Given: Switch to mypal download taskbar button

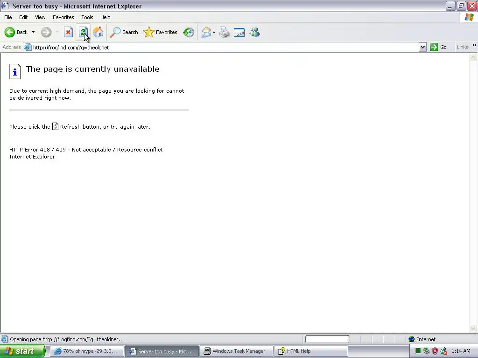Looking at the screenshot, I should pyautogui.click(x=87, y=351).
